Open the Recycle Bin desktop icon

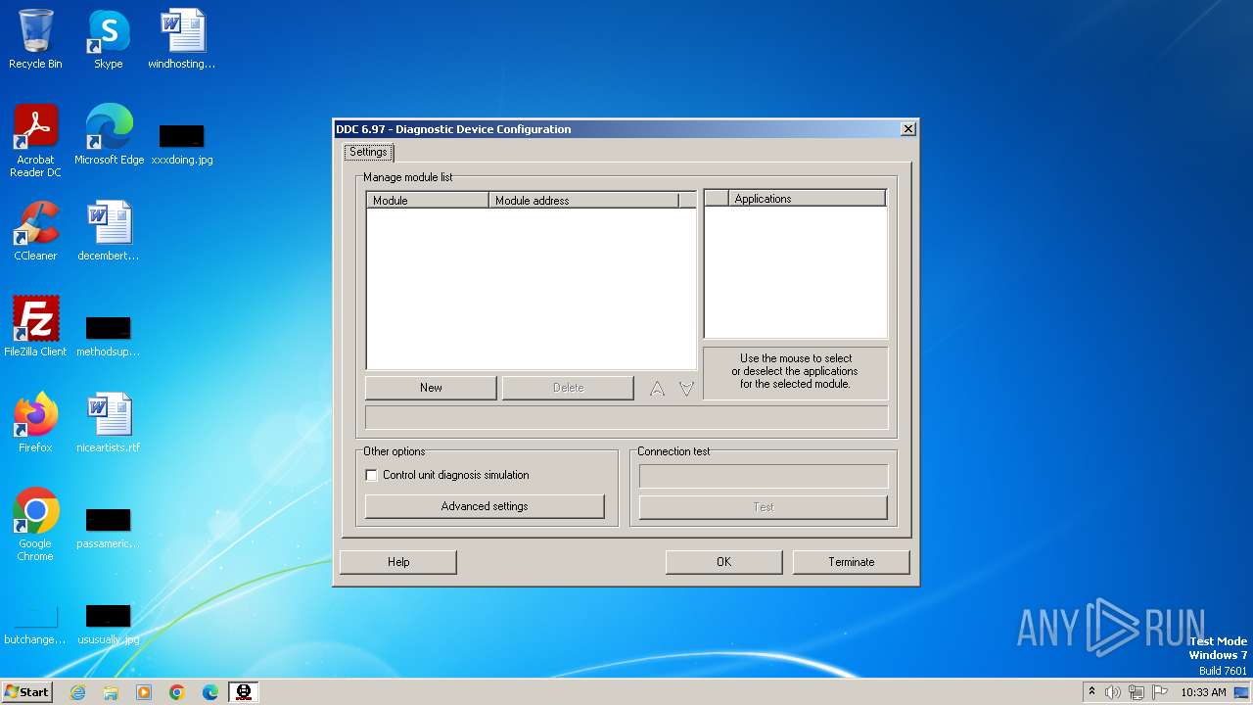click(35, 39)
